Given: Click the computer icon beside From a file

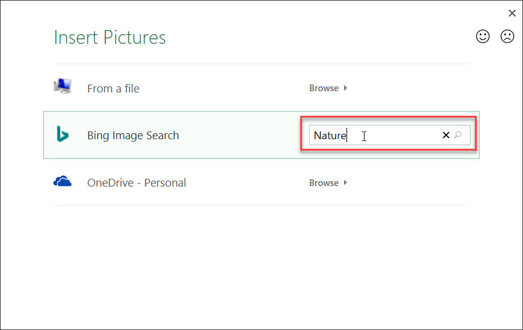Looking at the screenshot, I should click(x=62, y=86).
